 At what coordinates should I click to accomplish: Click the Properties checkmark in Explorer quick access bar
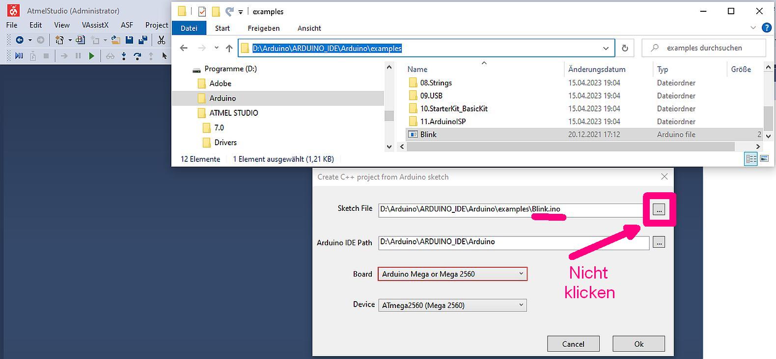click(202, 11)
